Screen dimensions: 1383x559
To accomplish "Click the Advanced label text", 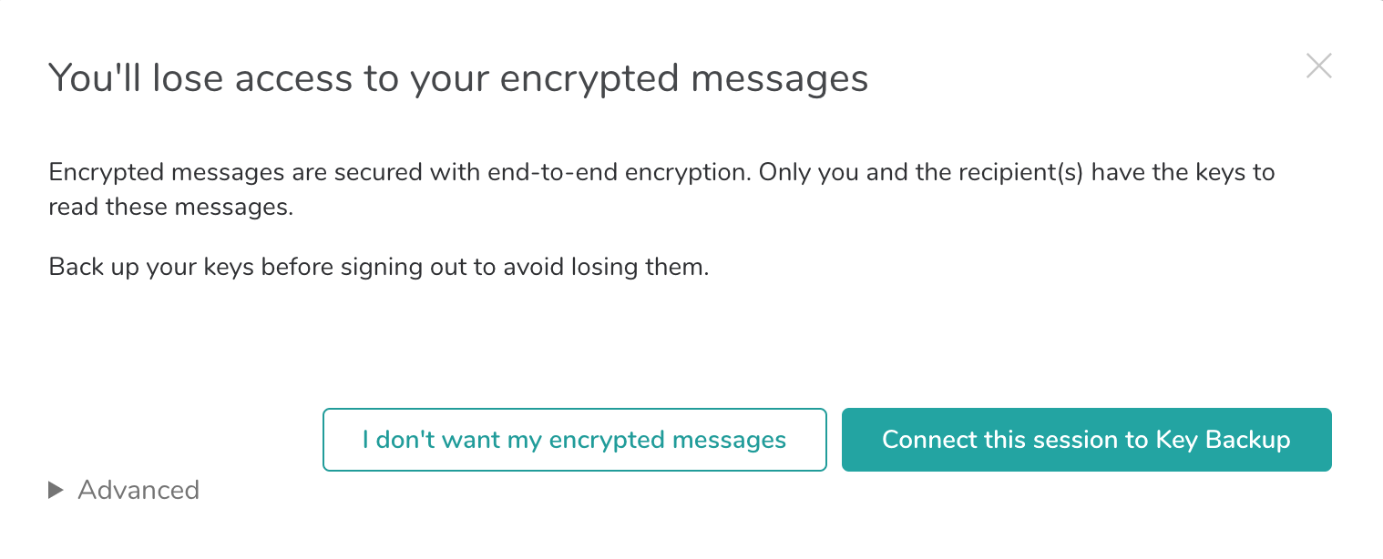I will [138, 490].
